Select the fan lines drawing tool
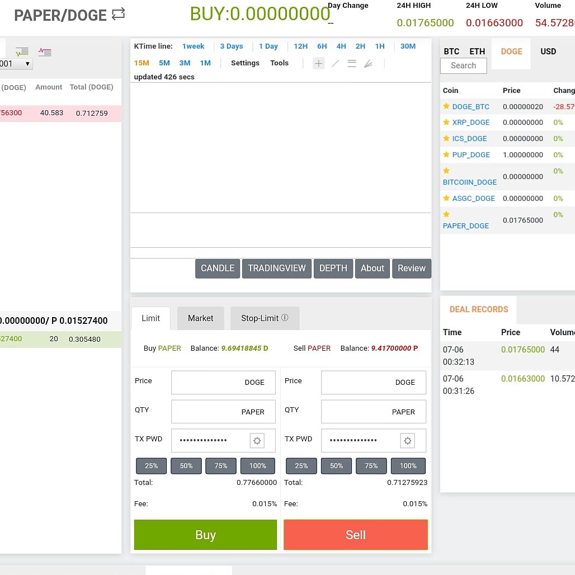The width and height of the screenshot is (575, 575). 369,64
